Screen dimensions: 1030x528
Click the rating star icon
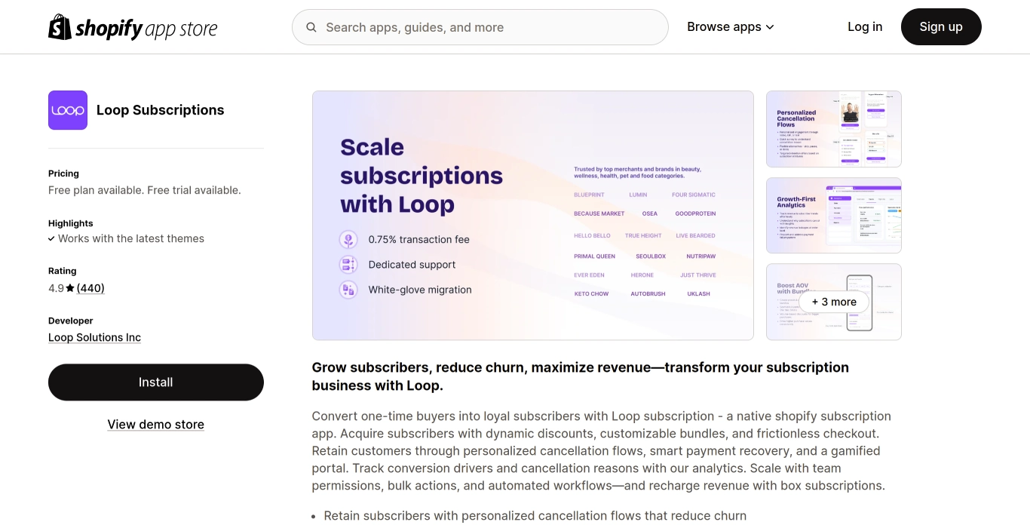pos(70,288)
